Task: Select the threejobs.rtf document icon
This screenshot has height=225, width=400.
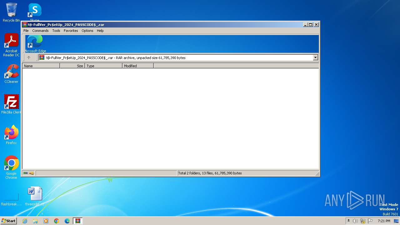Action: (35, 196)
